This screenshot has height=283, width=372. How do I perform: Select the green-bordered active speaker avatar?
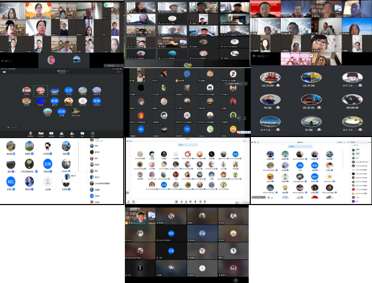pyautogui.click(x=41, y=90)
